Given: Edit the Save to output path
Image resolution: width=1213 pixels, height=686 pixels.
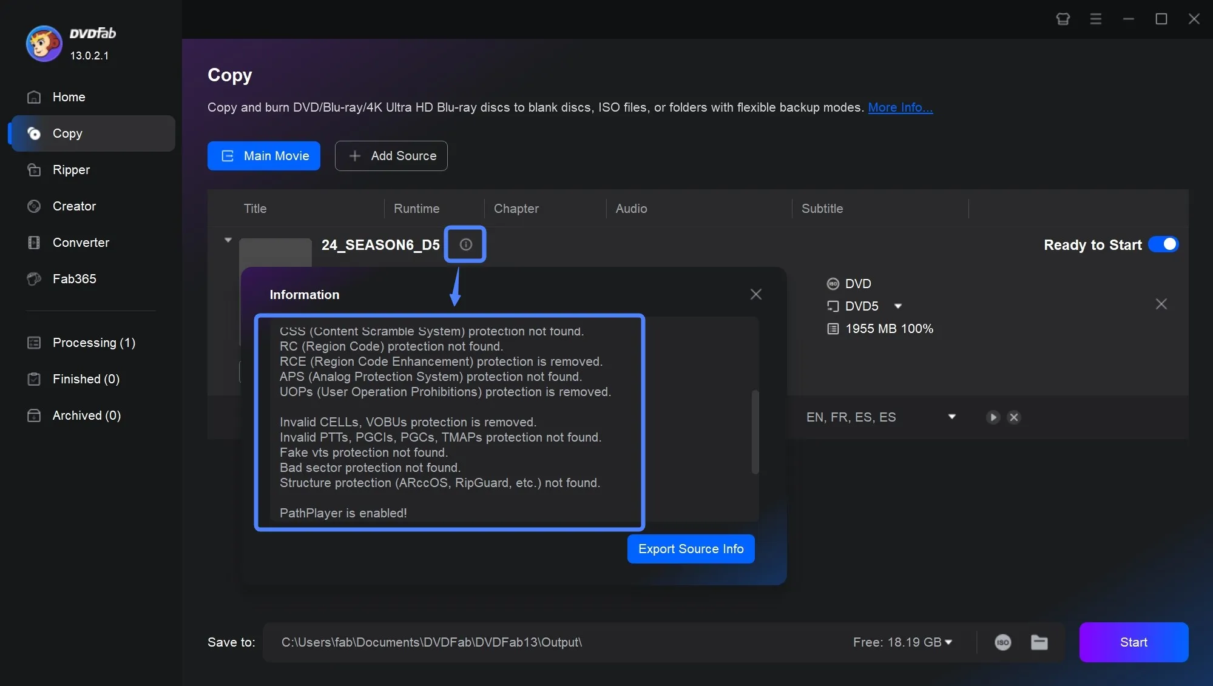Looking at the screenshot, I should (x=432, y=642).
